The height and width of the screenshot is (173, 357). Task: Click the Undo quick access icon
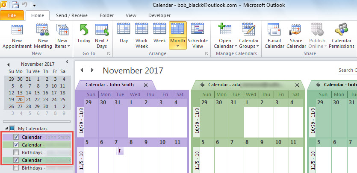tap(24, 4)
